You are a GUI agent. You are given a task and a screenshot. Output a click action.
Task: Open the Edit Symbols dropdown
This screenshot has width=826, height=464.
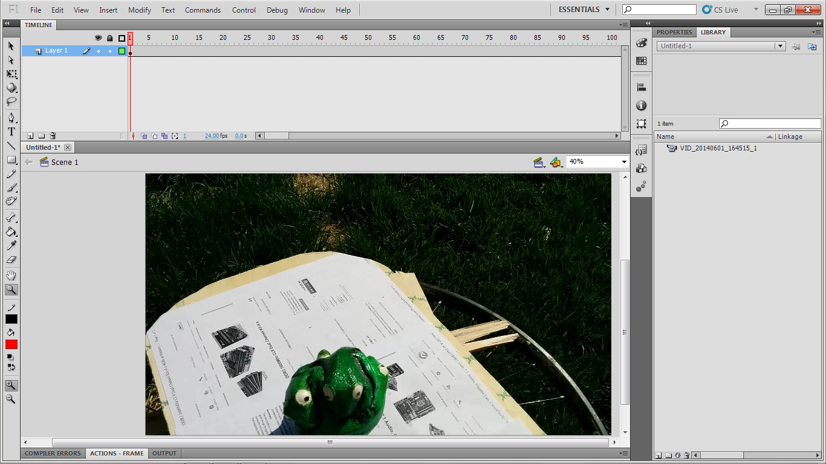tap(556, 162)
